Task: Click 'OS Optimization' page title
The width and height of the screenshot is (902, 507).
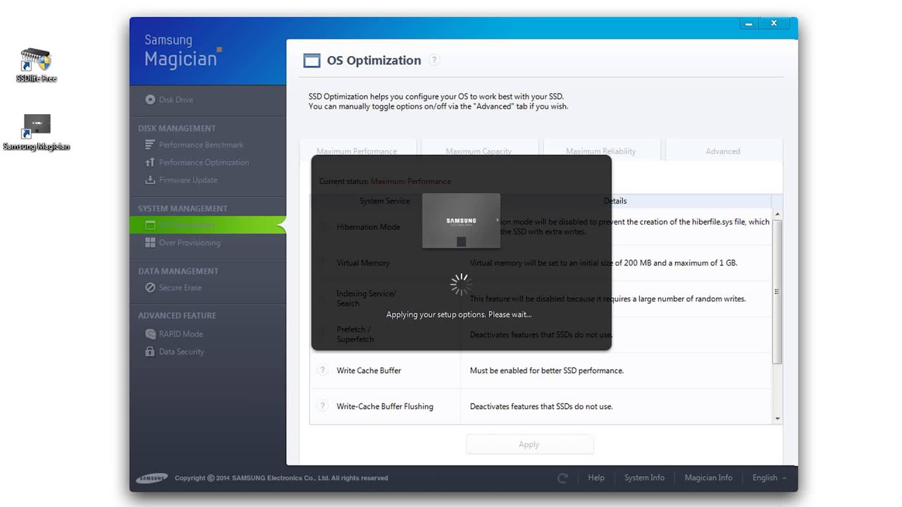Action: (374, 61)
